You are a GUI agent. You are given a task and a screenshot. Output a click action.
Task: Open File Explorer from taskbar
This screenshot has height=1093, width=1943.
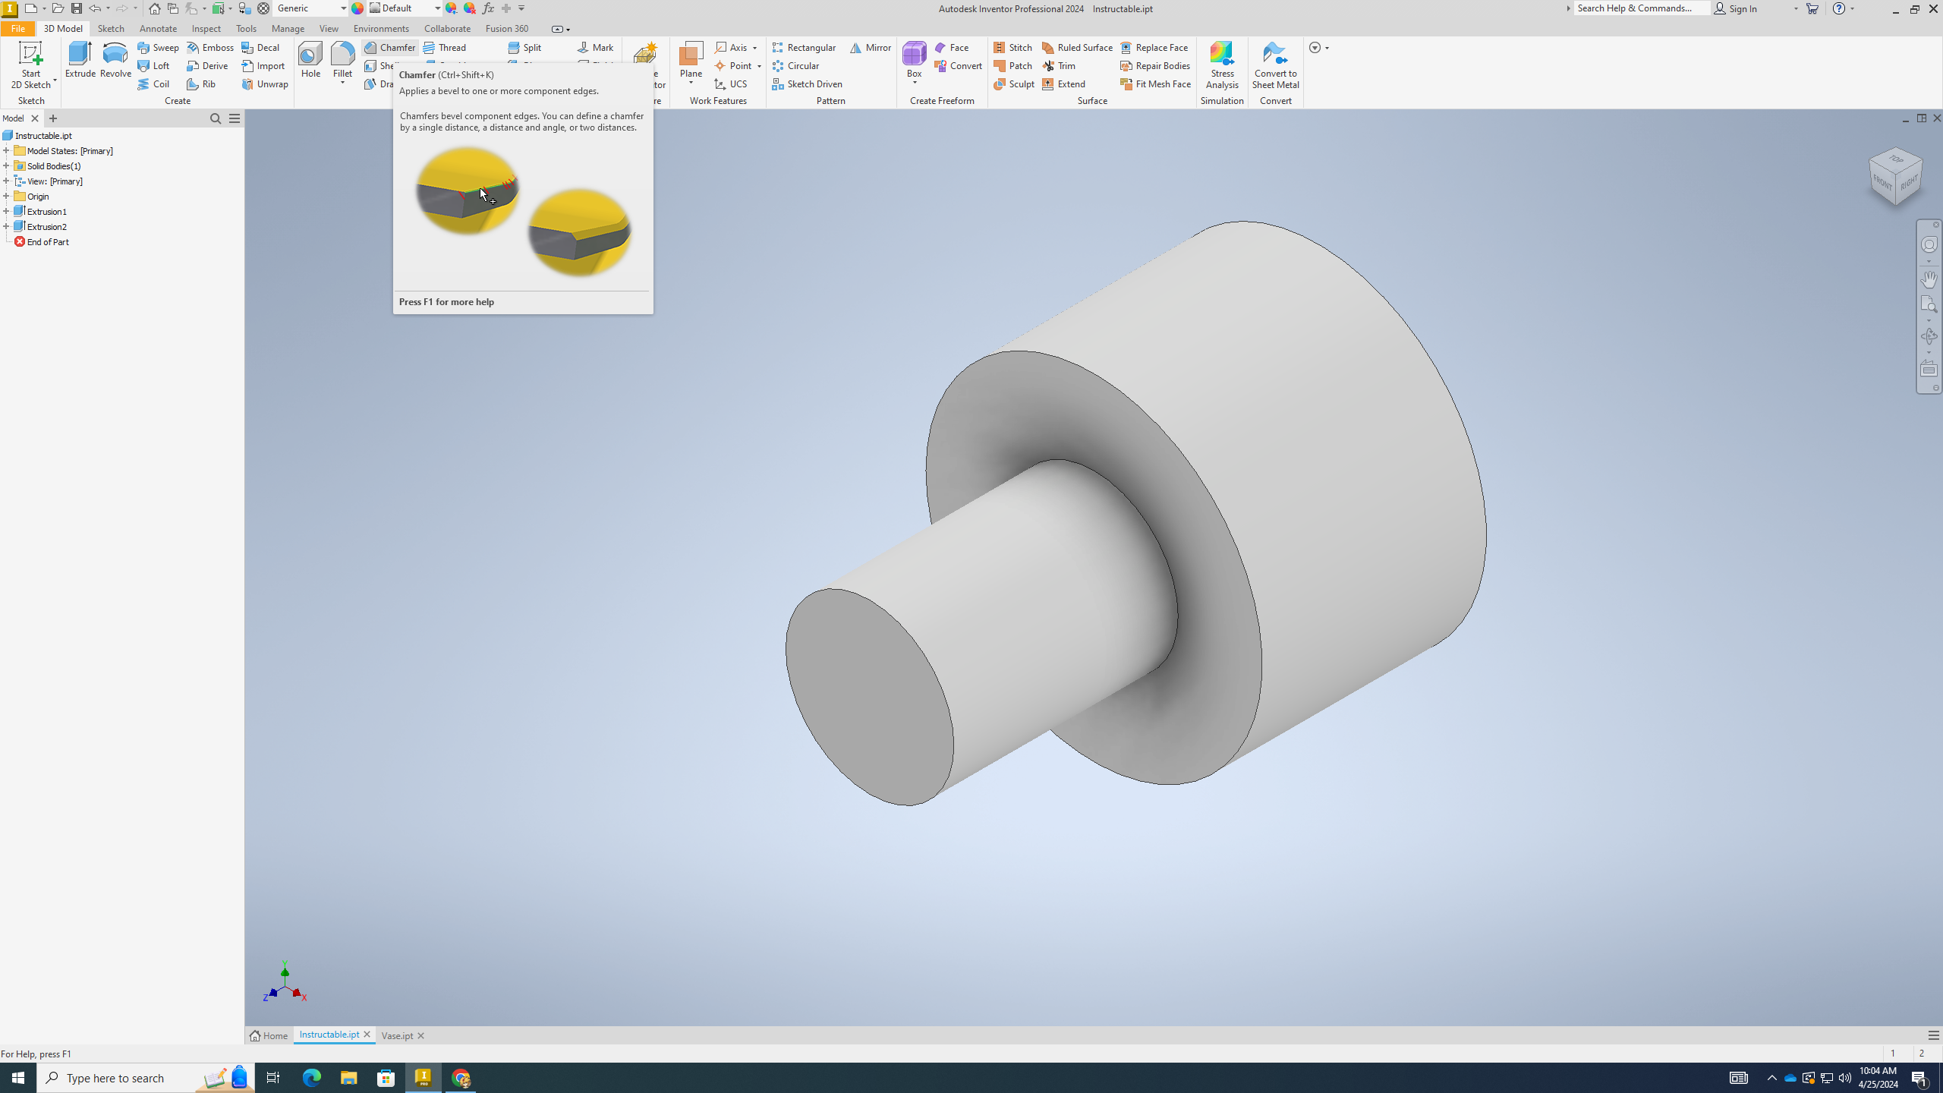[348, 1078]
